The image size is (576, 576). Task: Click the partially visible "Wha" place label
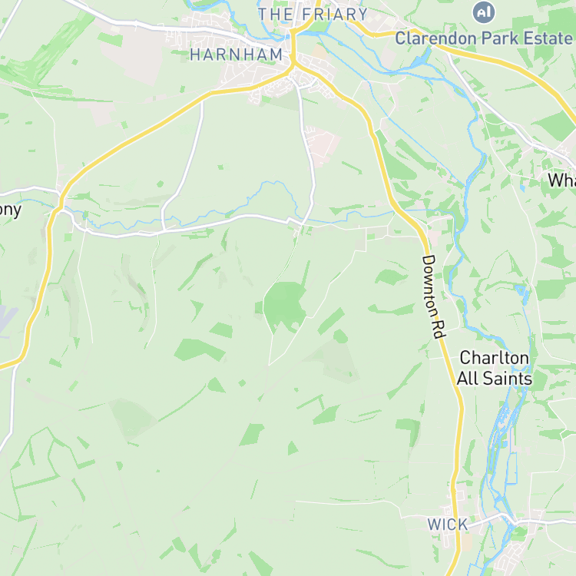click(561, 180)
